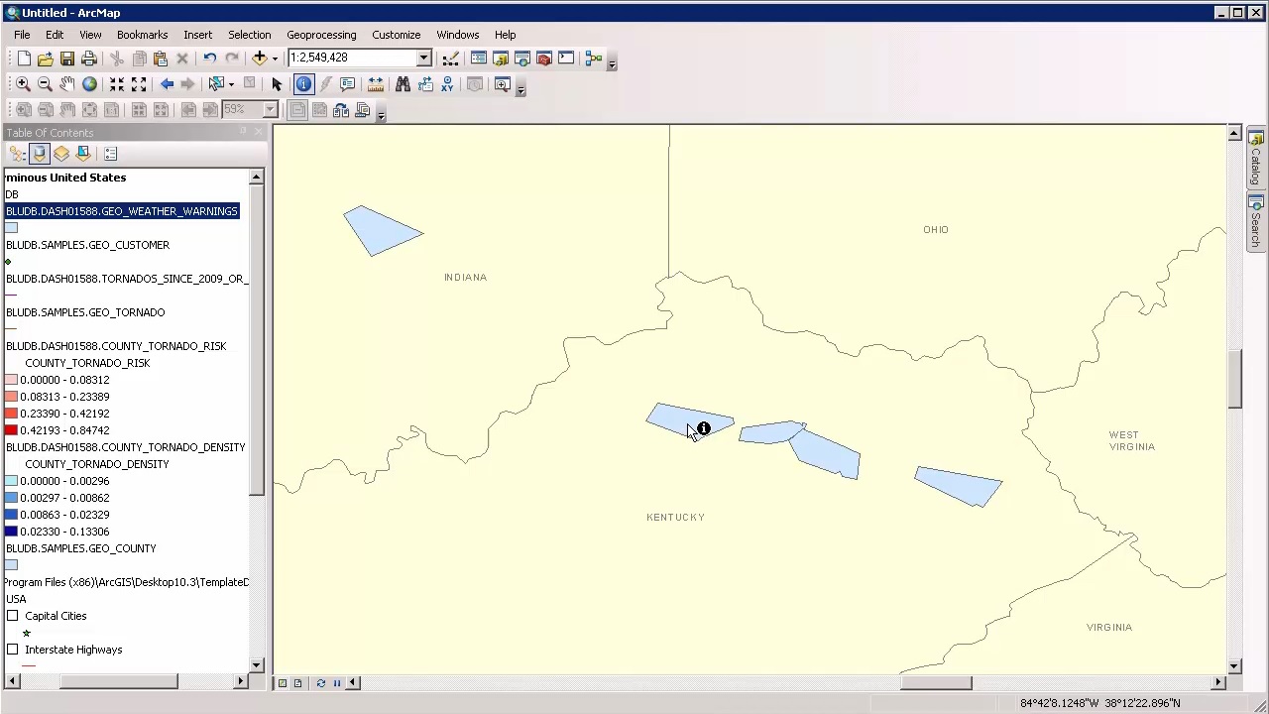This screenshot has width=1269, height=714.
Task: Switch to Layout View
Action: (297, 682)
